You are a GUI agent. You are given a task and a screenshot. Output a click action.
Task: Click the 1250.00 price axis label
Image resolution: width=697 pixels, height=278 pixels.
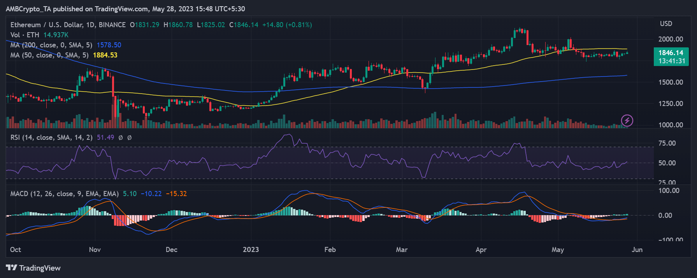click(671, 104)
